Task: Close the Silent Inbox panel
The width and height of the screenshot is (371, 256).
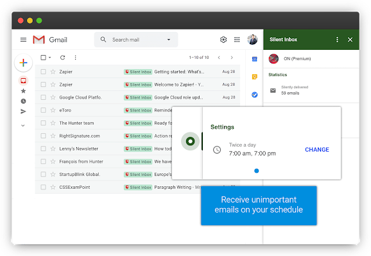Action: pyautogui.click(x=350, y=40)
